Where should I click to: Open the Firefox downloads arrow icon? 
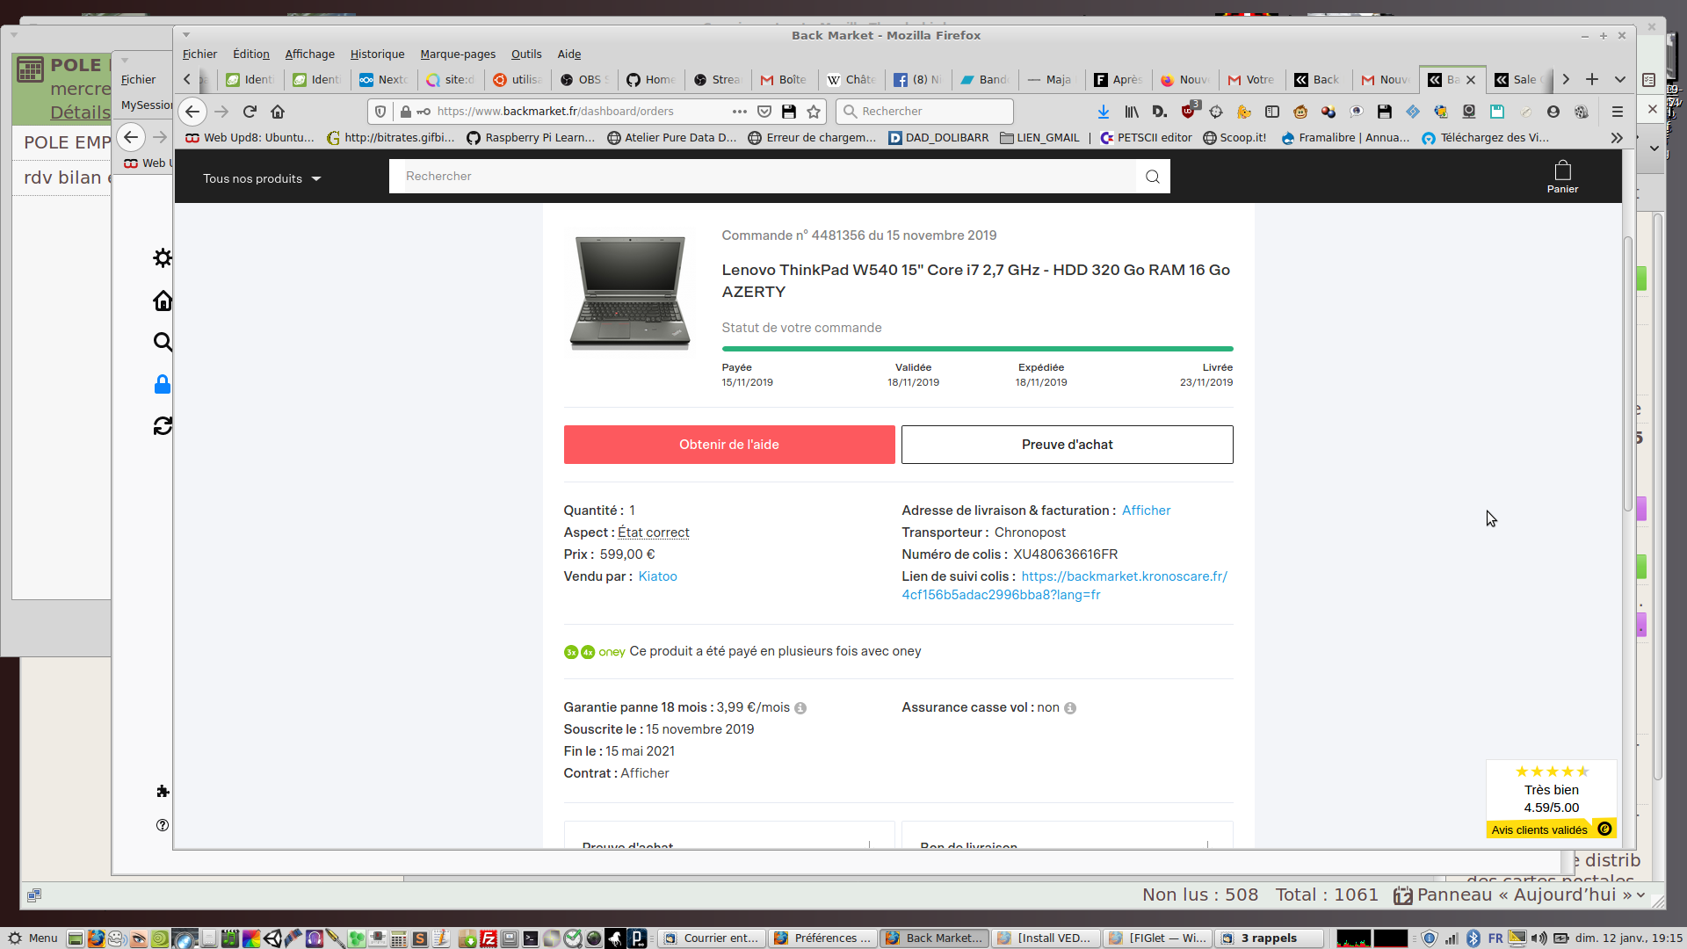pos(1103,112)
